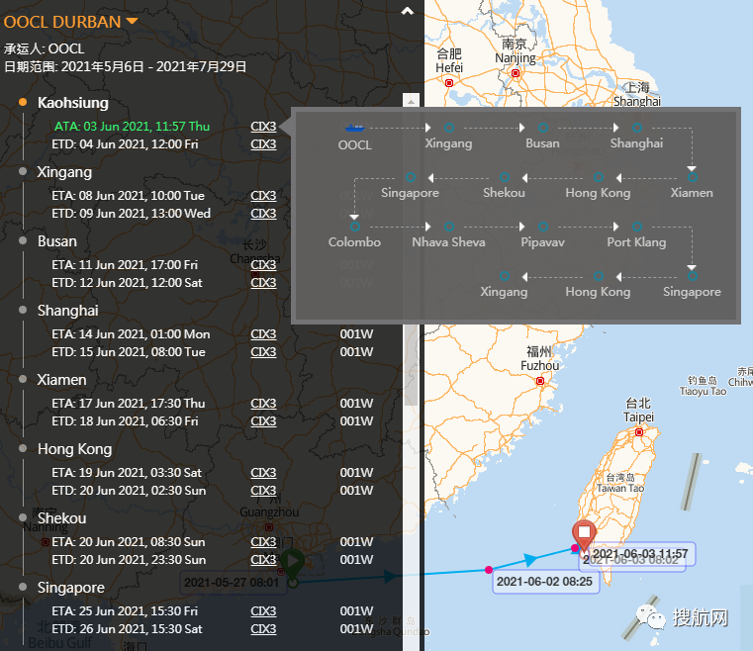Click the Fuzhou city marker on map
Viewport: 753px width, 651px height.
coord(540,381)
